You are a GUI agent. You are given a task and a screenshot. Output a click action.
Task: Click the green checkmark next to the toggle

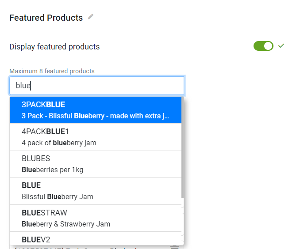(x=281, y=45)
